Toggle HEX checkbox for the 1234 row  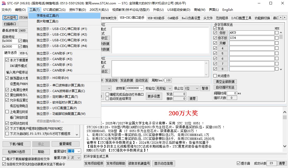[x=277, y=38]
